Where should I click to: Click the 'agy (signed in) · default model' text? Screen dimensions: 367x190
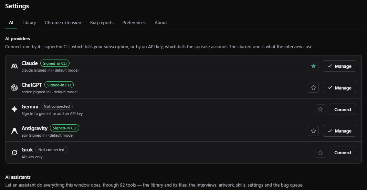[47, 135]
